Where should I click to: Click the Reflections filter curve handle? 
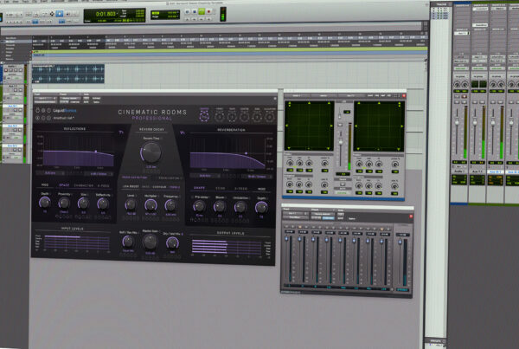coord(96,152)
